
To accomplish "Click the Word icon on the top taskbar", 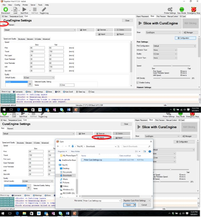I will click(69, 110).
